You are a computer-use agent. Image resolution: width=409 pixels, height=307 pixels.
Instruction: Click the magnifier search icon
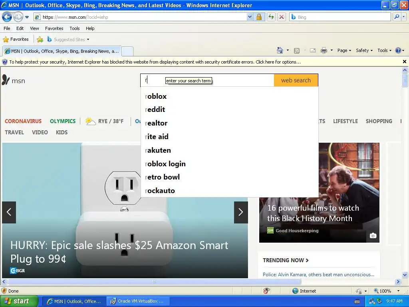[397, 17]
